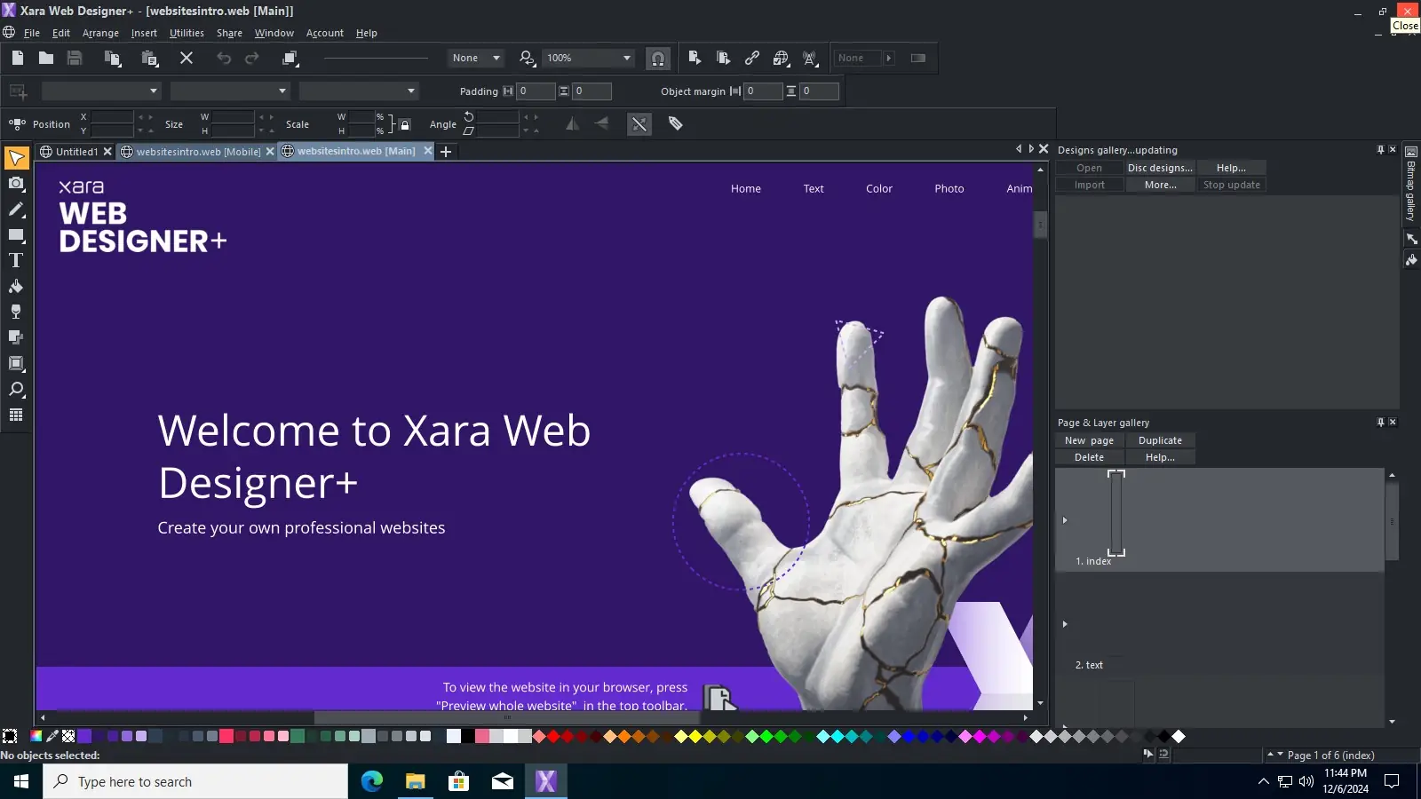Pick a color with the eyedropper

52,736
